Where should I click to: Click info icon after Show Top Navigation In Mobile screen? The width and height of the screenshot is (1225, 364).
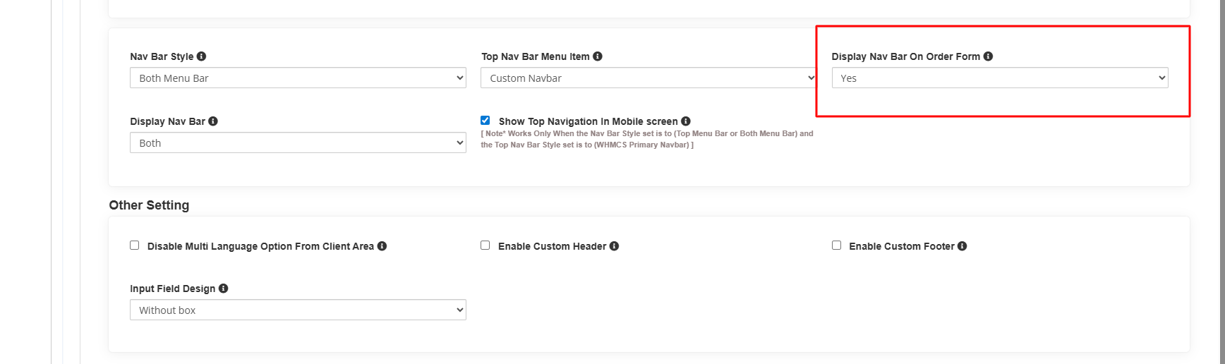click(x=686, y=121)
